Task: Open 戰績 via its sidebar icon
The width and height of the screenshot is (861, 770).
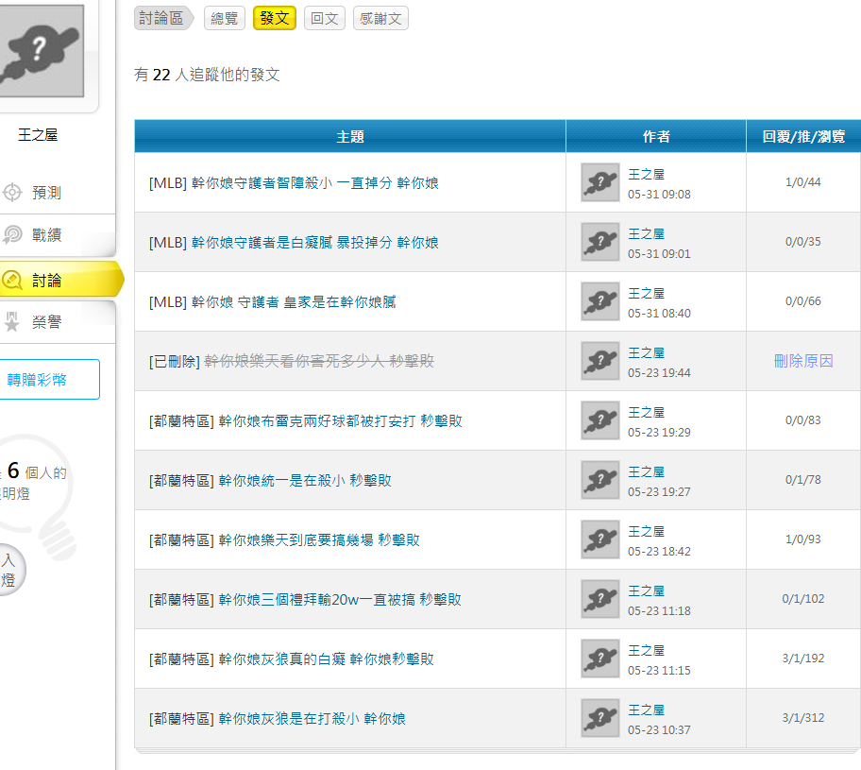Action: [x=12, y=234]
